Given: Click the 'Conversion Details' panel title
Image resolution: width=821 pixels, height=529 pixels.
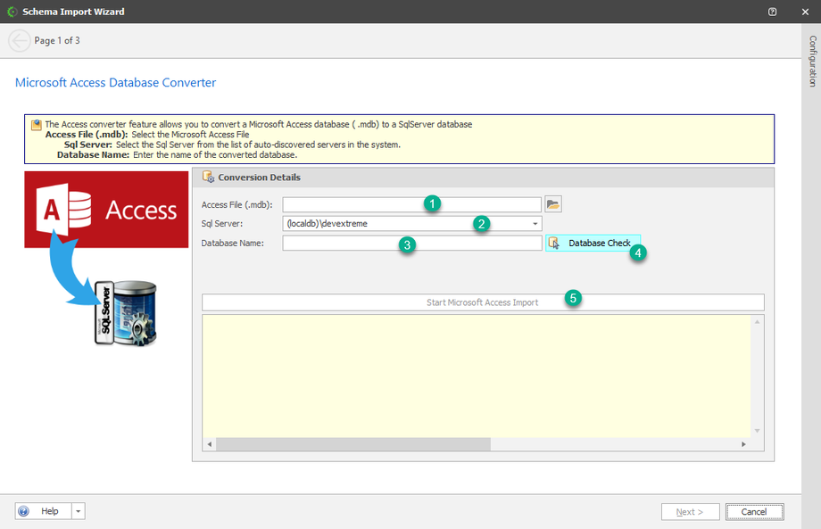Looking at the screenshot, I should [x=259, y=178].
